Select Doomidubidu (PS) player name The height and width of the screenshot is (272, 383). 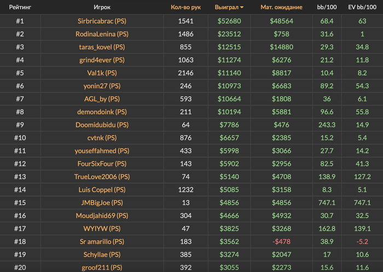click(102, 125)
